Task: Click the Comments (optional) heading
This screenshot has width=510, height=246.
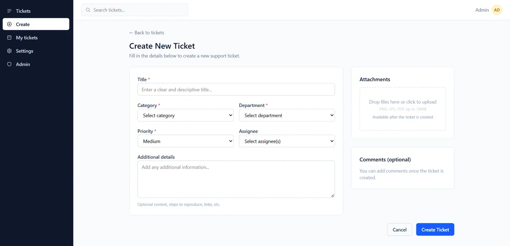Action: [x=385, y=160]
